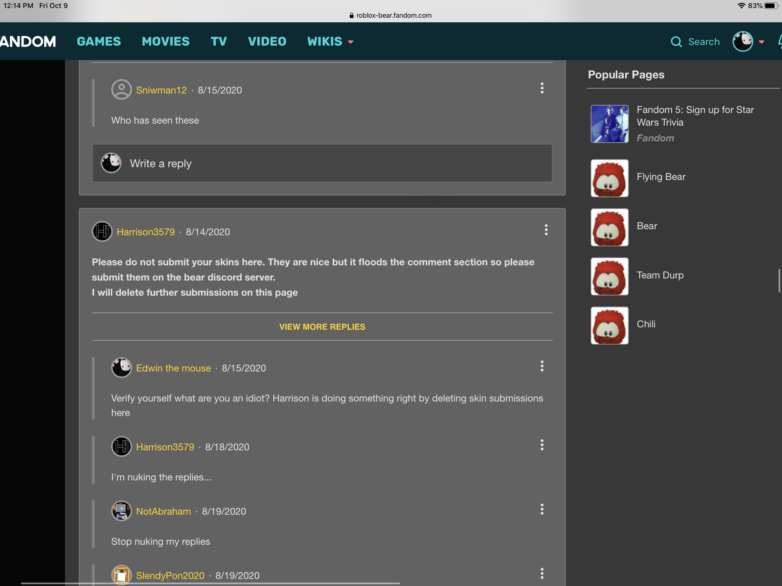Expand VIEW MORE REPLIES section

click(322, 326)
